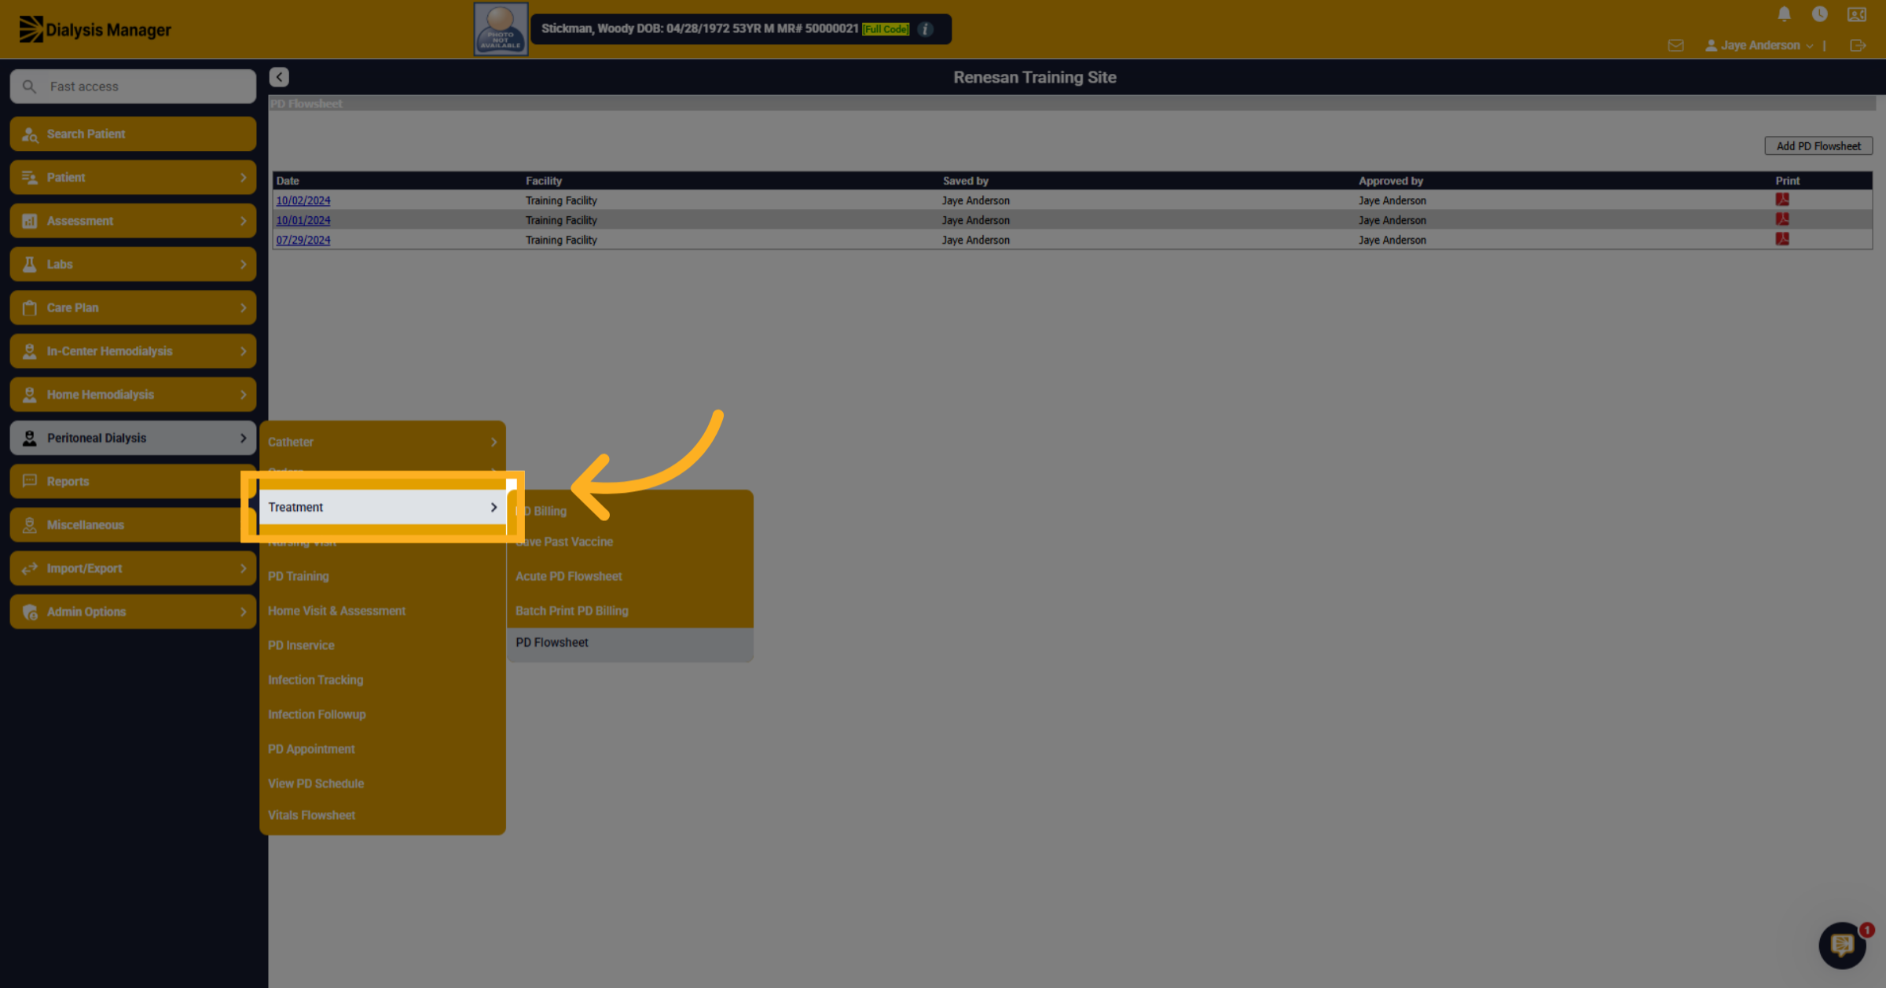Click the patient info icon
Viewport: 1886px width, 988px height.
[926, 29]
